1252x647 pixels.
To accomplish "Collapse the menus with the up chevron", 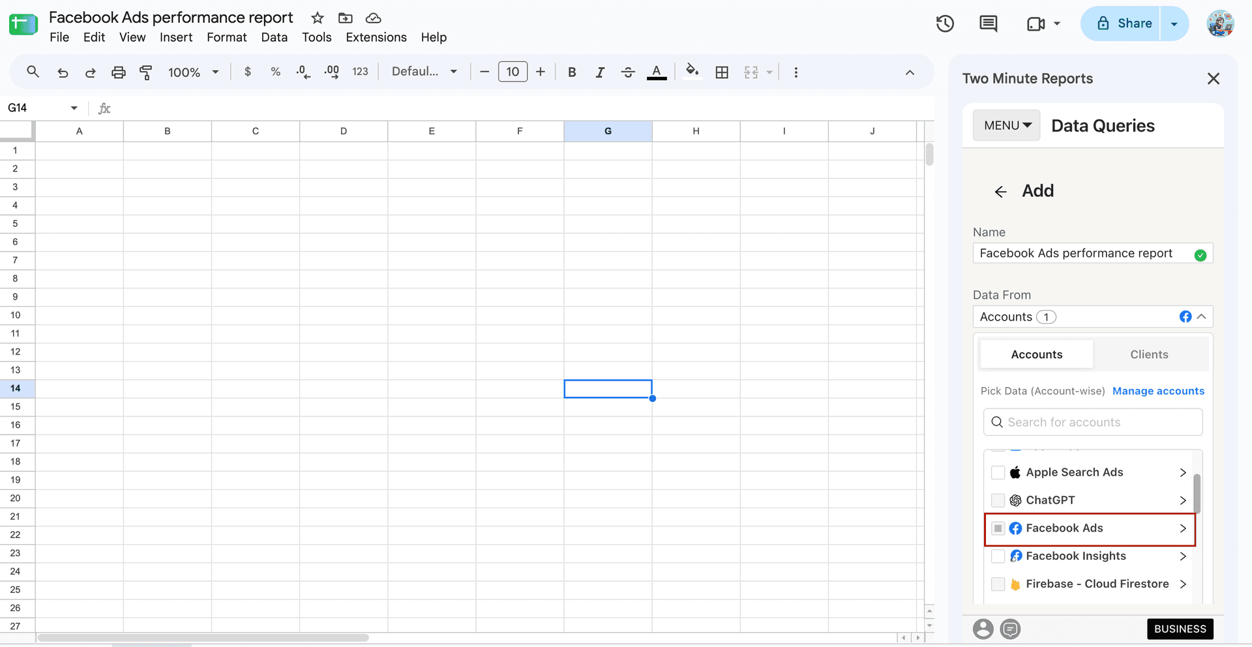I will pos(910,72).
